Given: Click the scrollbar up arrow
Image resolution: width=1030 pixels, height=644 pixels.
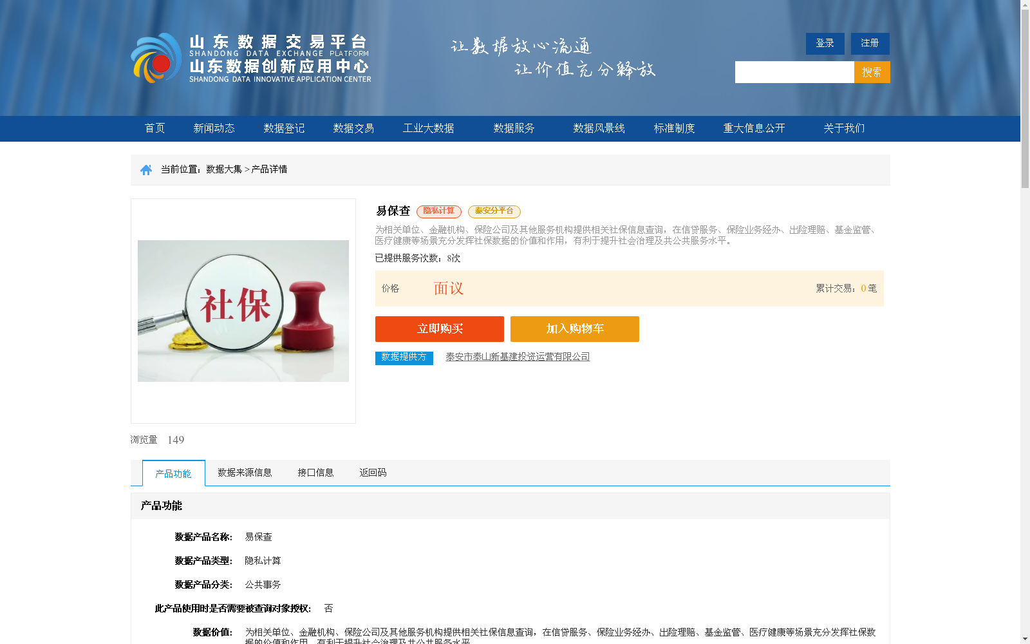Looking at the screenshot, I should [x=1025, y=5].
